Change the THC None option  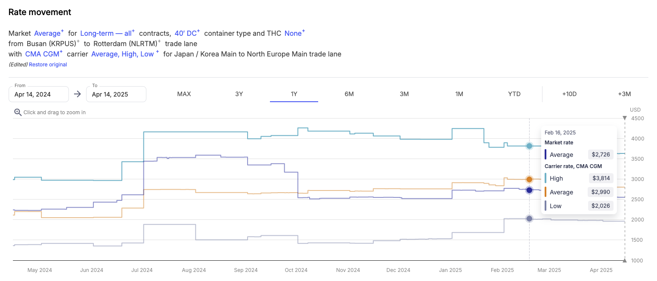pos(294,33)
